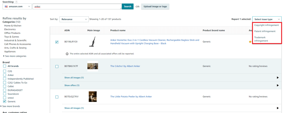
Task: Uncheck the Generic brand filter
Action: point(5,101)
